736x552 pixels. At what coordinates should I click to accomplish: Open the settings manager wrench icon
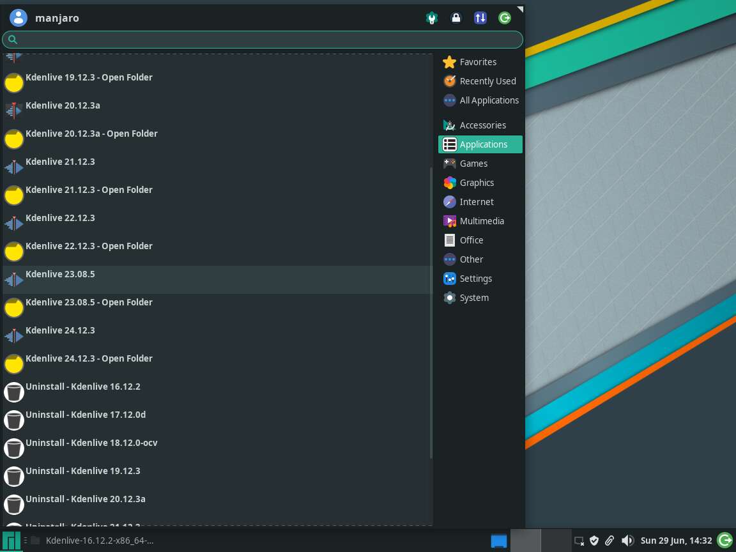432,18
